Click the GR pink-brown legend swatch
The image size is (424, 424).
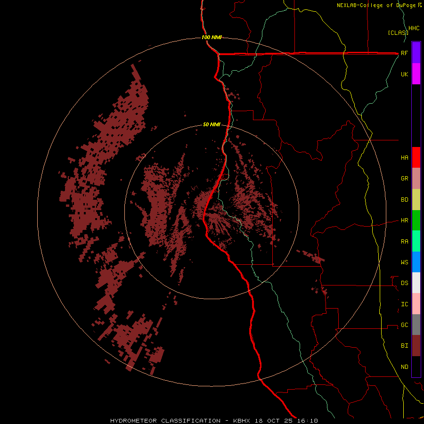[x=416, y=179]
